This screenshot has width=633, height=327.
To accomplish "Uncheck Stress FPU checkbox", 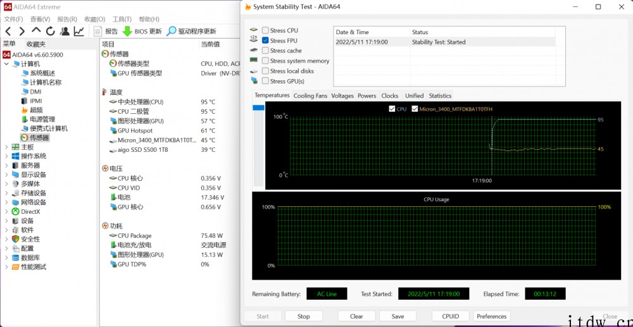I will coord(265,40).
